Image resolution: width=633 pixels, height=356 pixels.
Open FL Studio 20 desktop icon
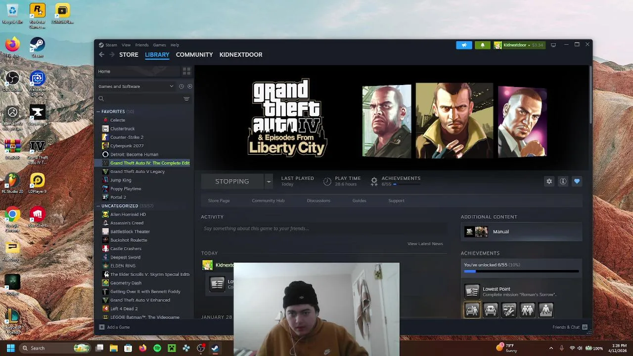coord(12,183)
